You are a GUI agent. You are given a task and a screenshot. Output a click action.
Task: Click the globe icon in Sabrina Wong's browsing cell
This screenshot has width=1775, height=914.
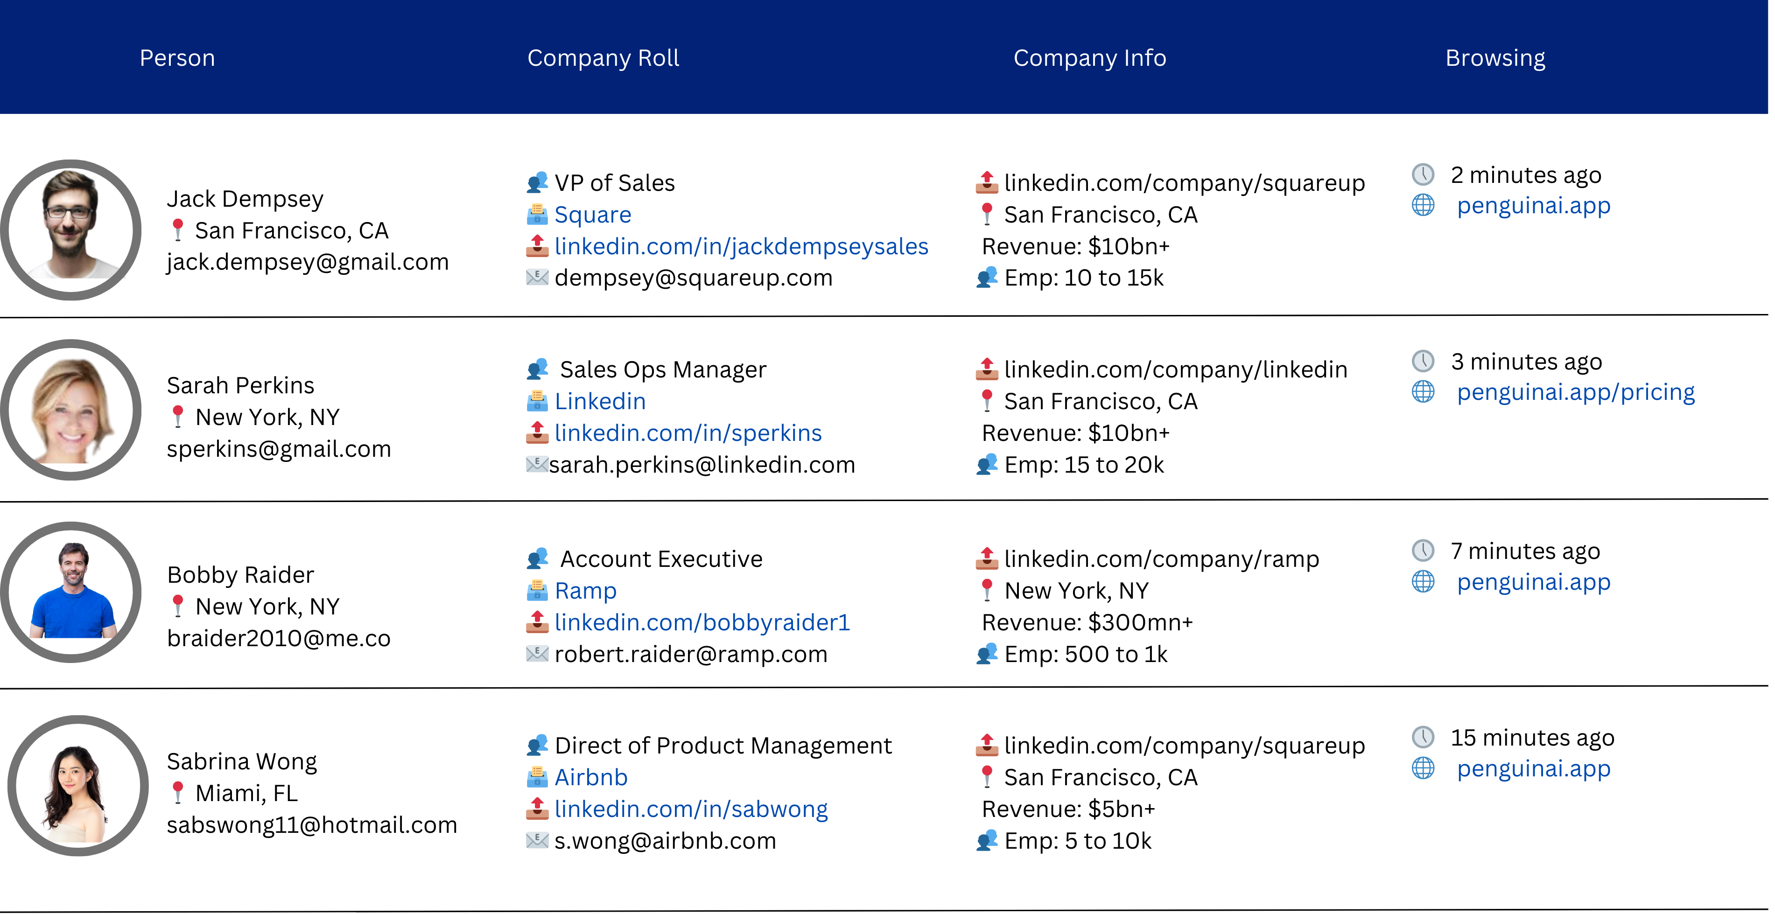point(1423,769)
